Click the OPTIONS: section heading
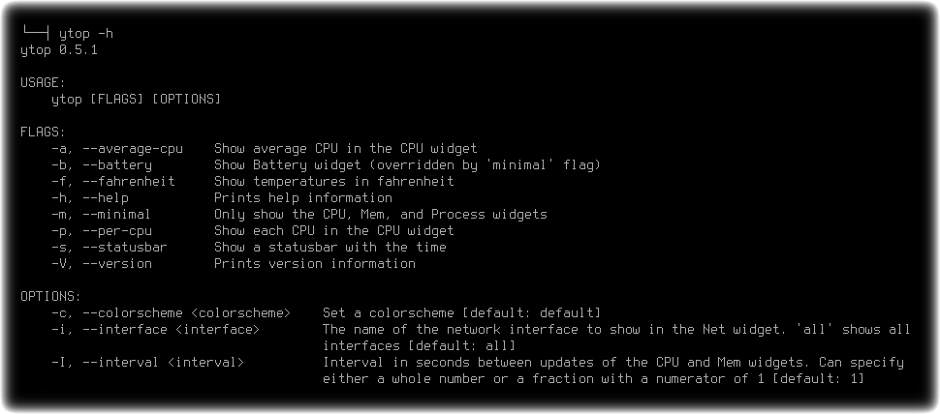This screenshot has width=940, height=414. tap(50, 297)
